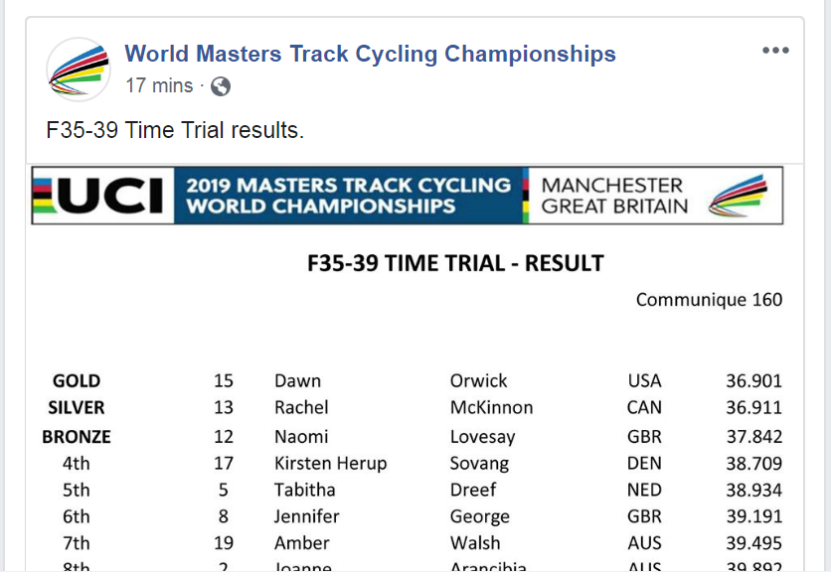
Task: Click the name Kirsten Herup in 4th place
Action: click(330, 464)
